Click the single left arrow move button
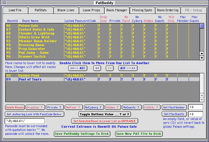Viewport: 209px width, 142px height. point(97,68)
